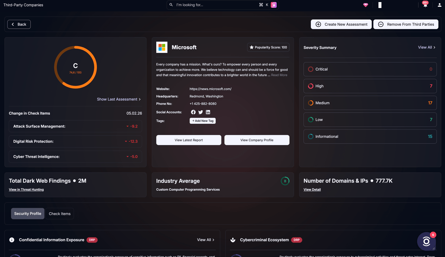Screen dimensions: 445x257
Task: Open View in Threat Hunting link
Action: (x=26, y=189)
